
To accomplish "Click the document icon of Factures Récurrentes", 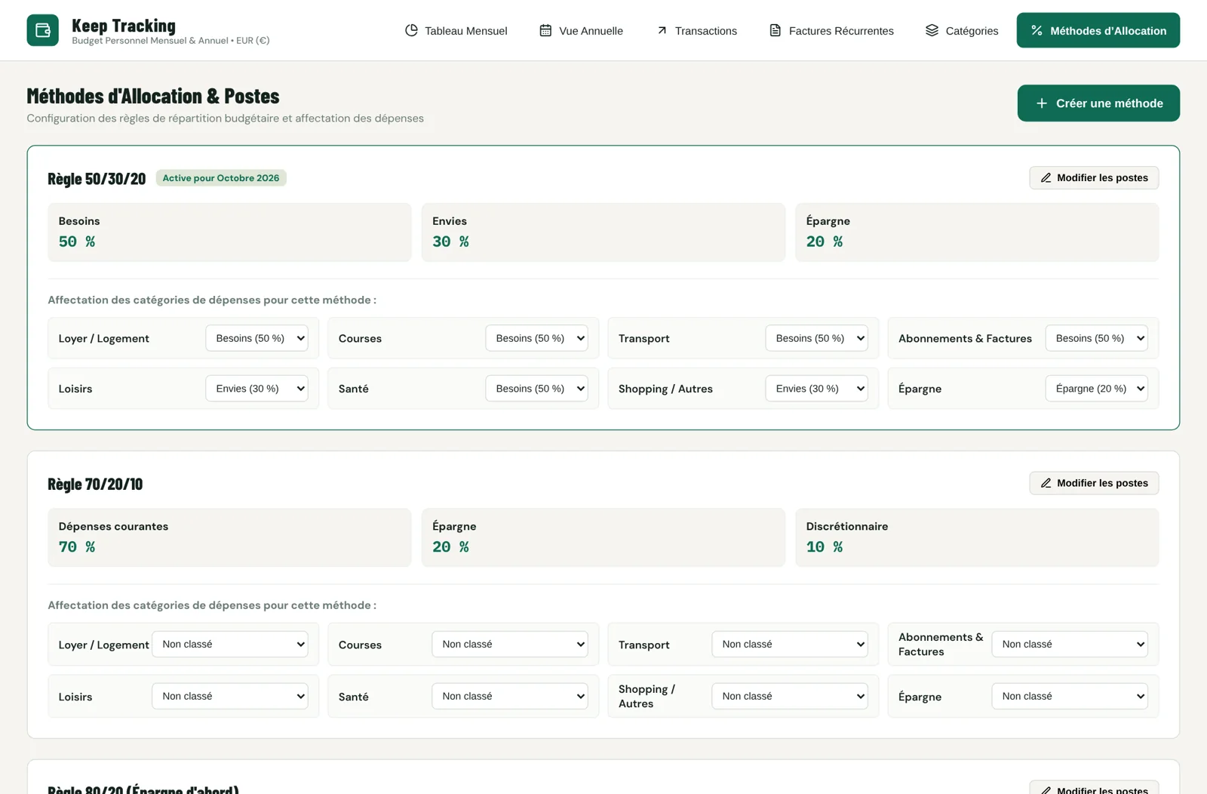I will point(775,30).
